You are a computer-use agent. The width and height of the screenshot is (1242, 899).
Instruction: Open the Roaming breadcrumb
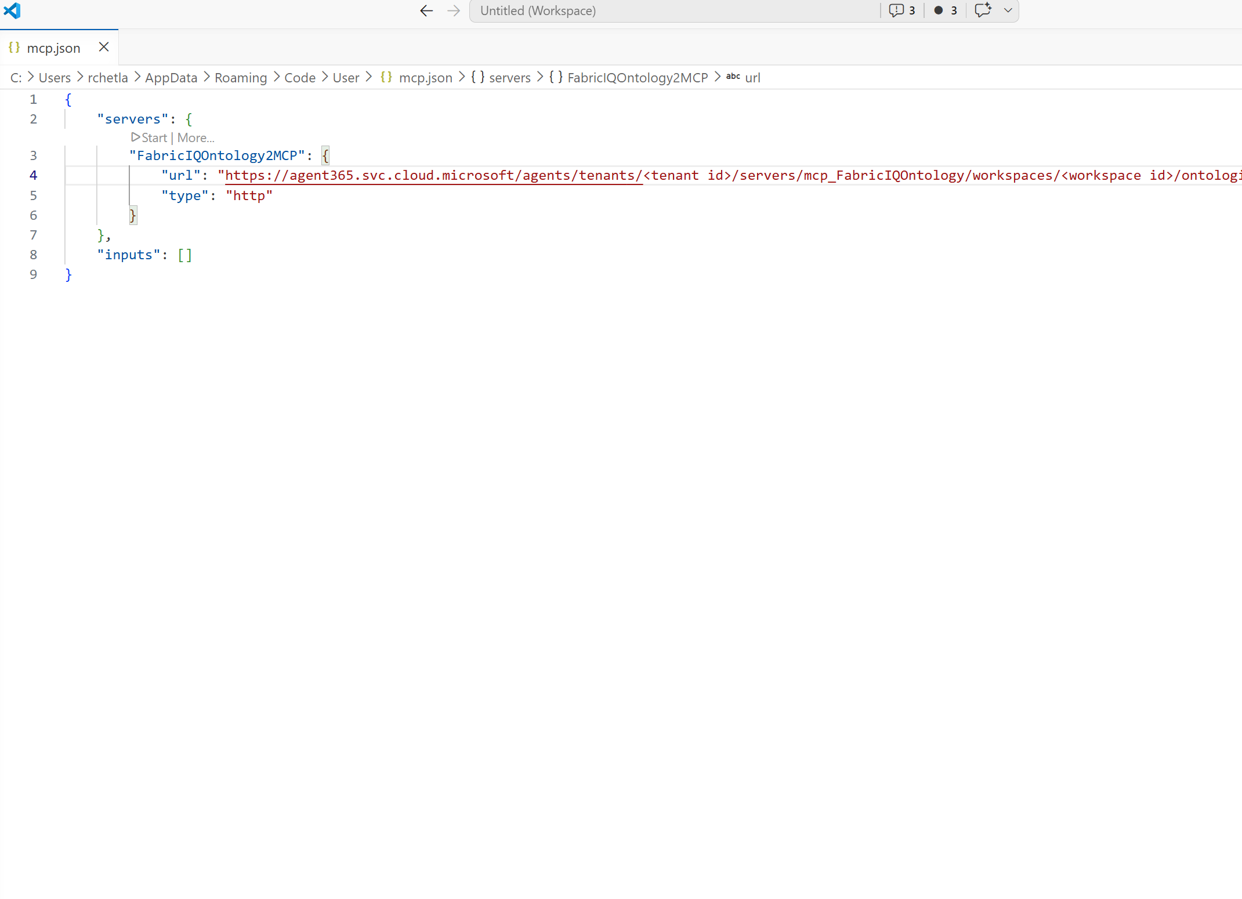pyautogui.click(x=241, y=78)
